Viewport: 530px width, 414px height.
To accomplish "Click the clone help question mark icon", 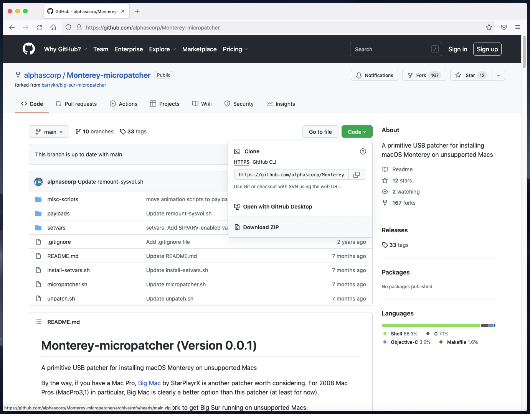I will tap(363, 151).
